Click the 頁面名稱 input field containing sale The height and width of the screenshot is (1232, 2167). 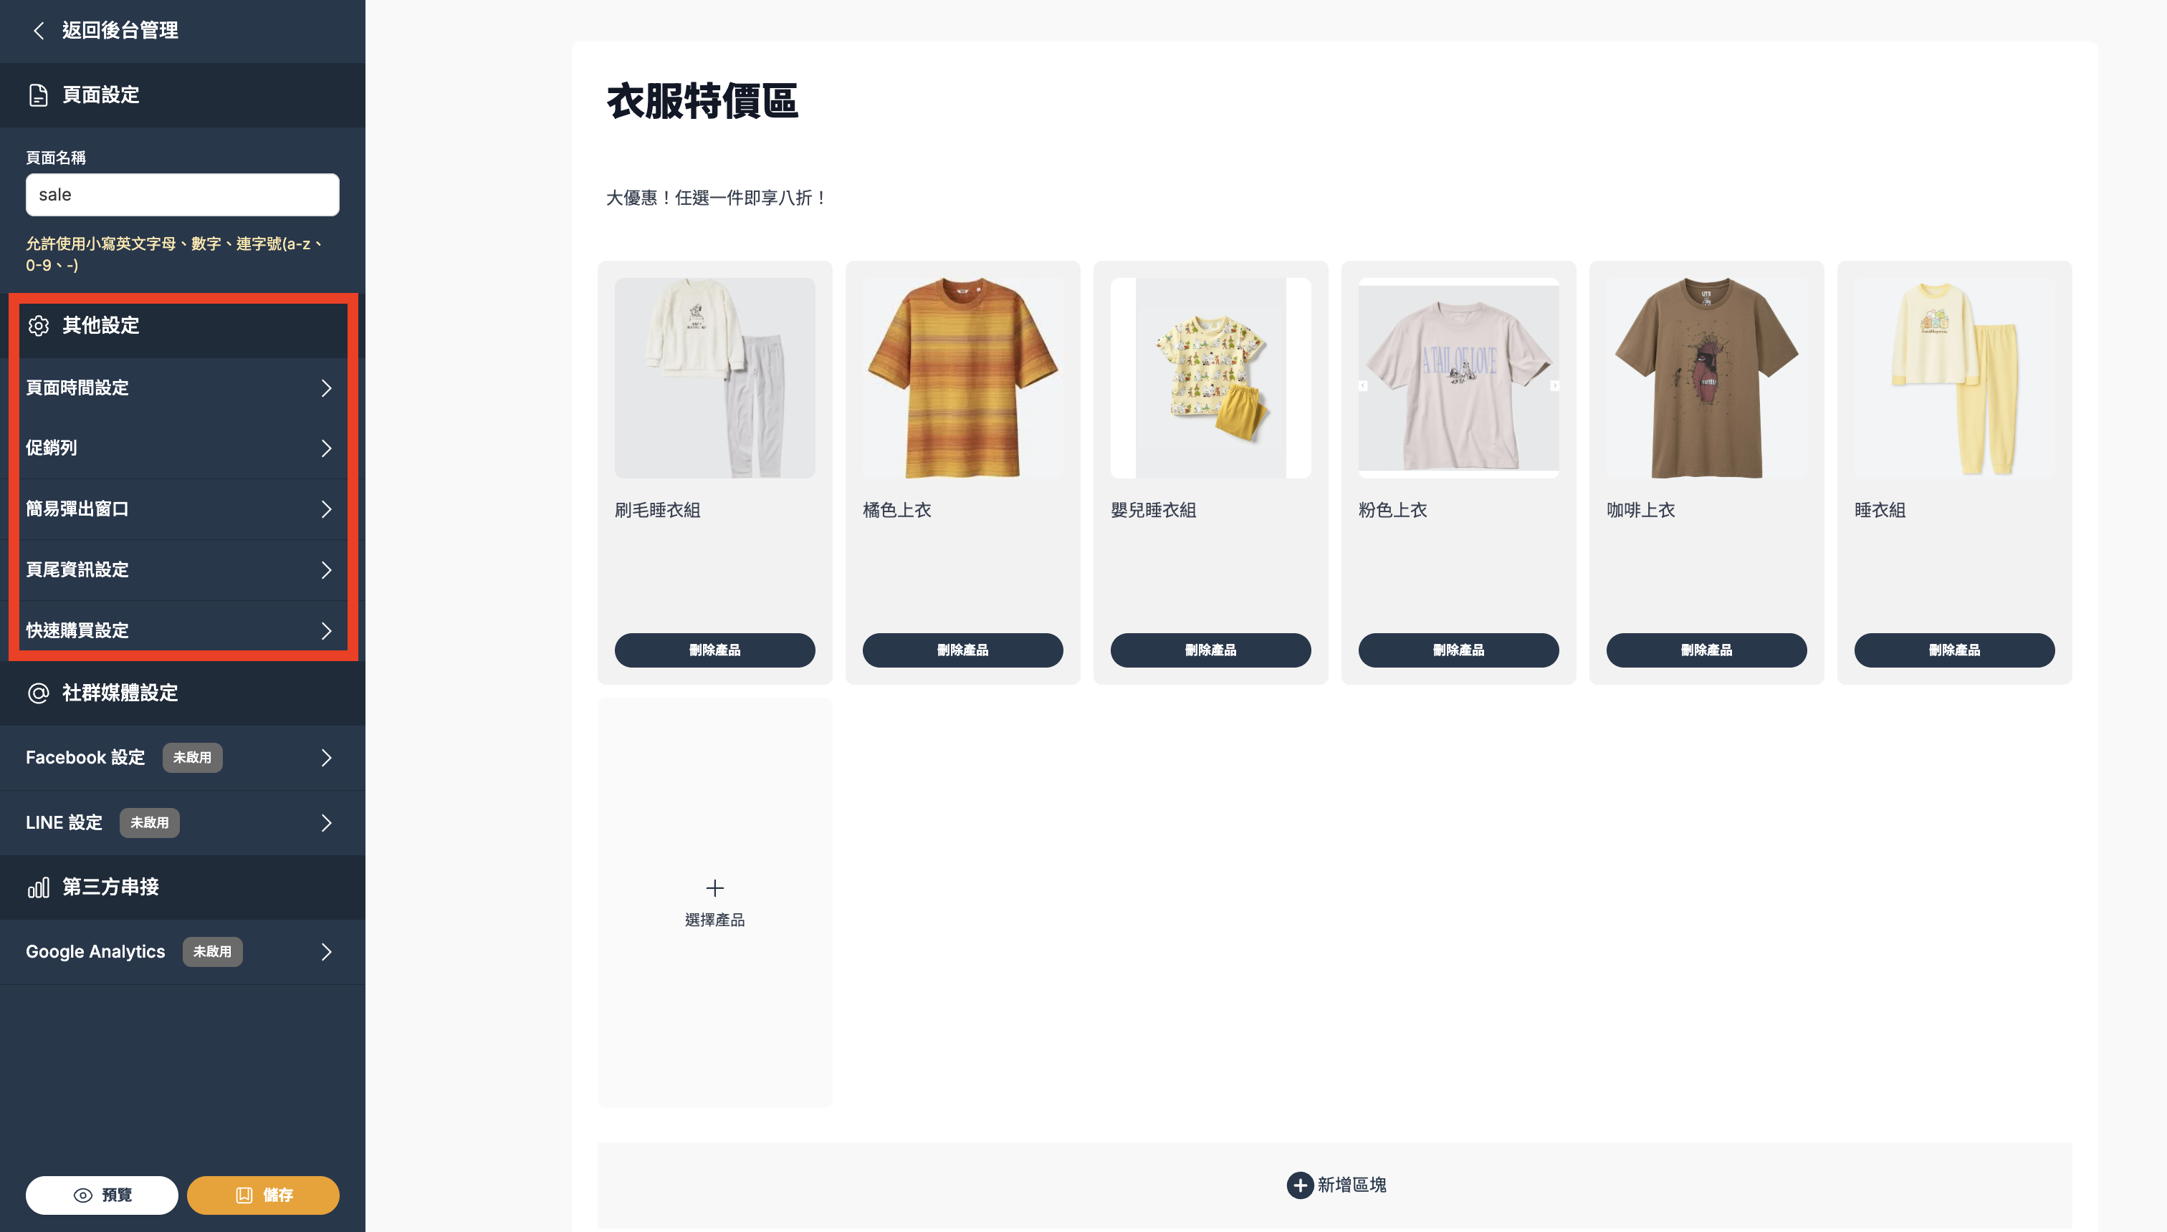(x=182, y=195)
